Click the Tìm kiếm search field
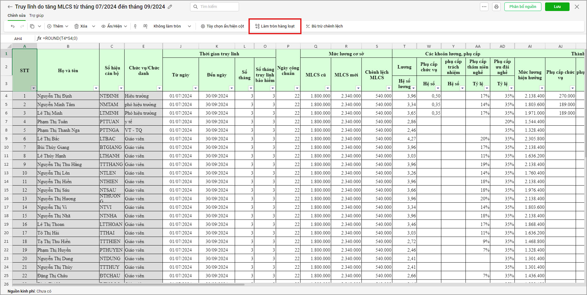Image resolution: width=587 pixels, height=295 pixels. 215,7
